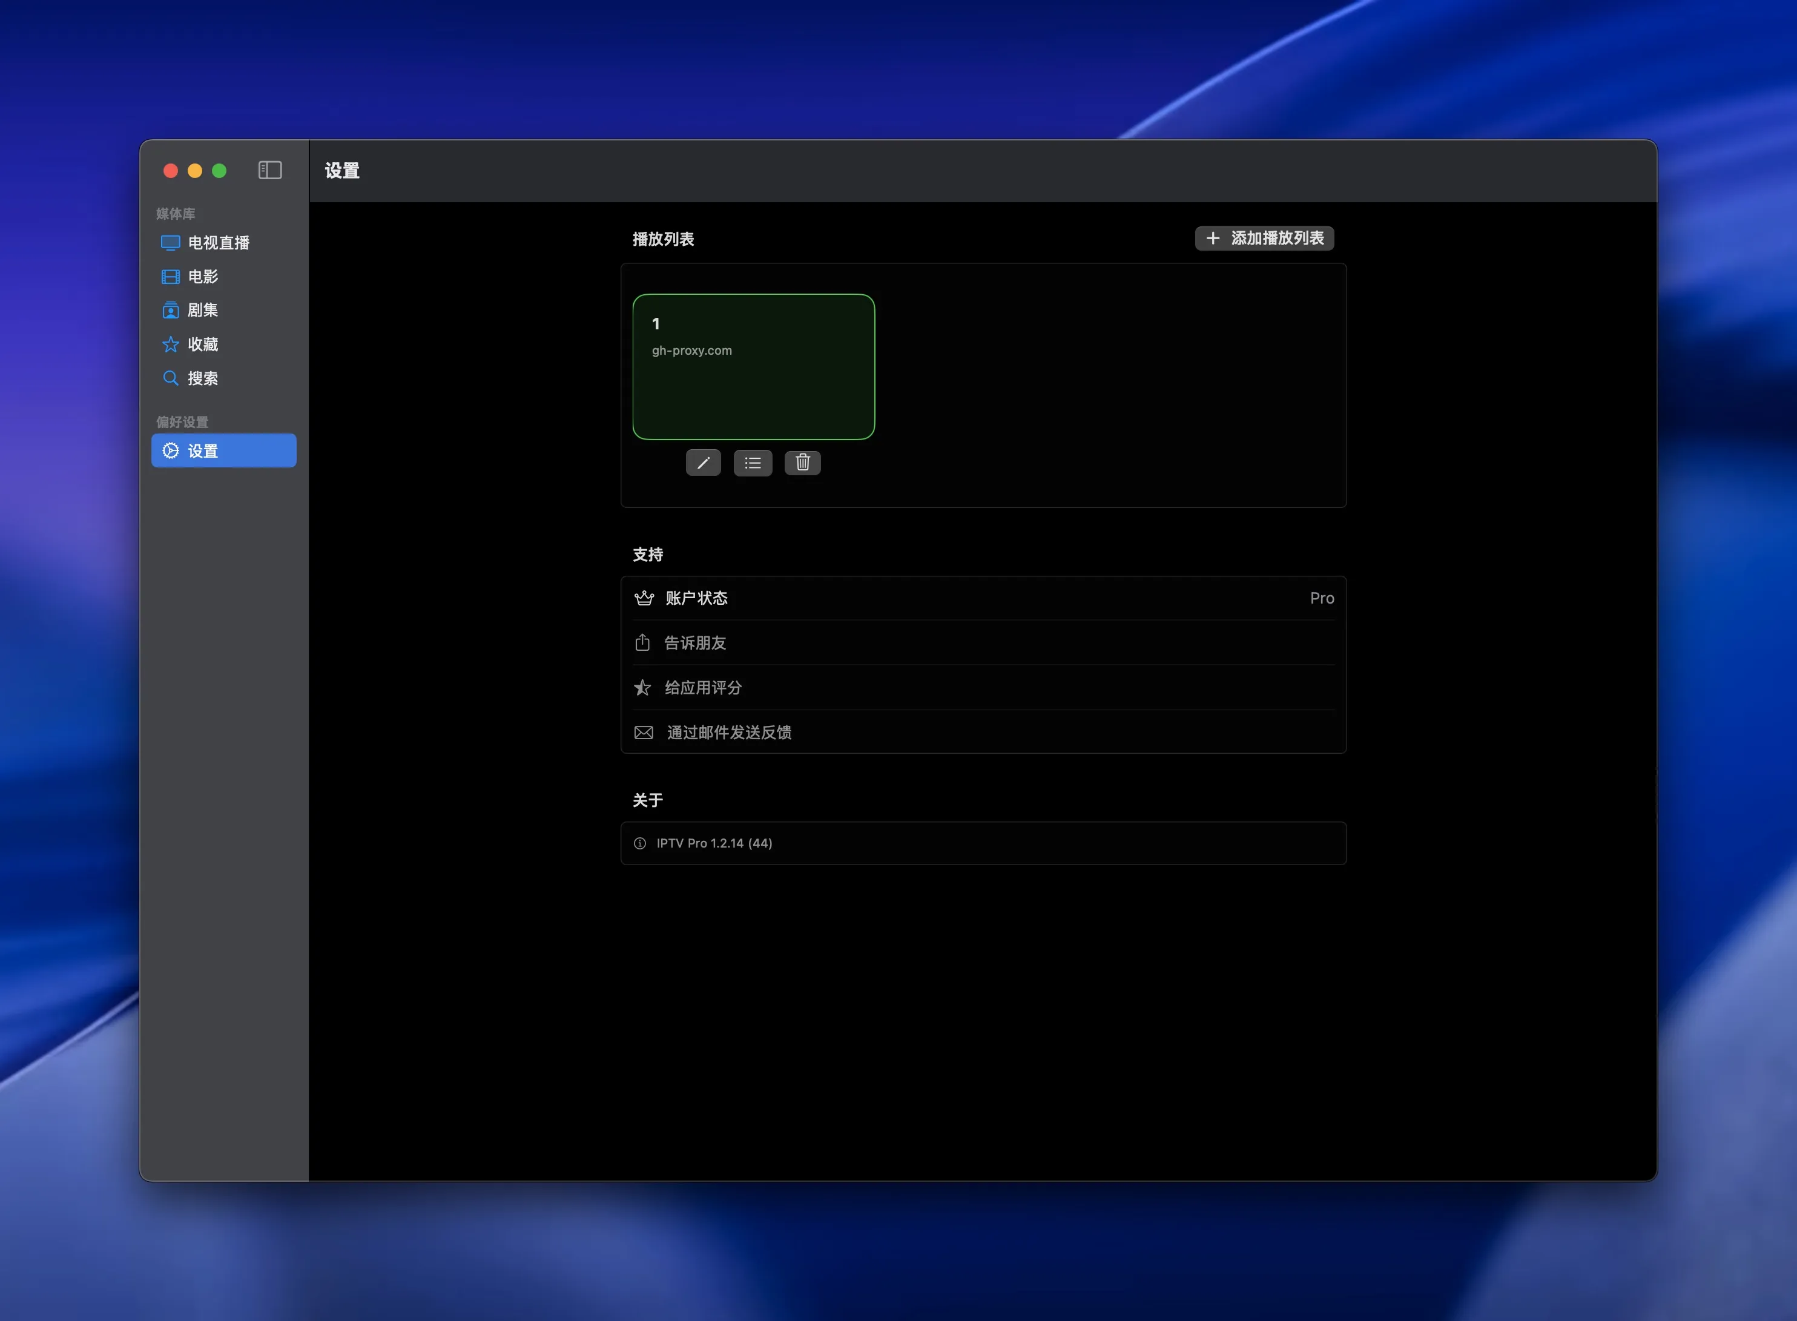Screen dimensions: 1797x1321
Task: Click the star icon beside 收藏
Action: (x=170, y=344)
